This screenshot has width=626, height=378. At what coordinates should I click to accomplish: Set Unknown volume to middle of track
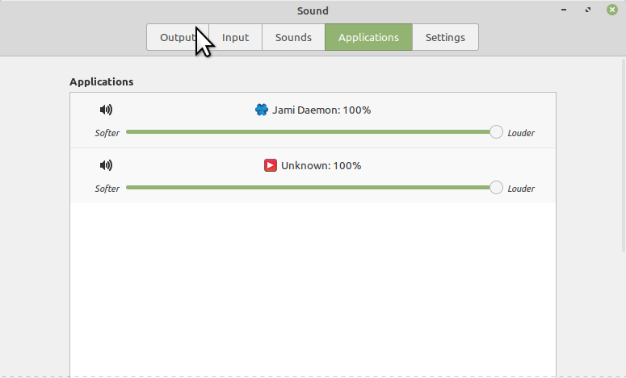(x=311, y=188)
